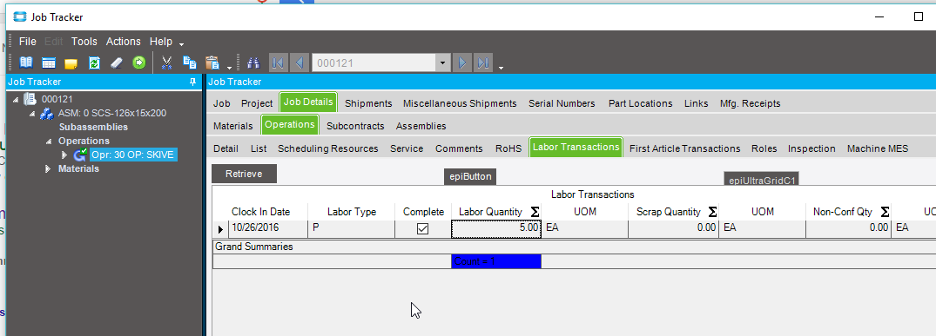Click the Retrieve button
The width and height of the screenshot is (936, 336).
tap(244, 174)
